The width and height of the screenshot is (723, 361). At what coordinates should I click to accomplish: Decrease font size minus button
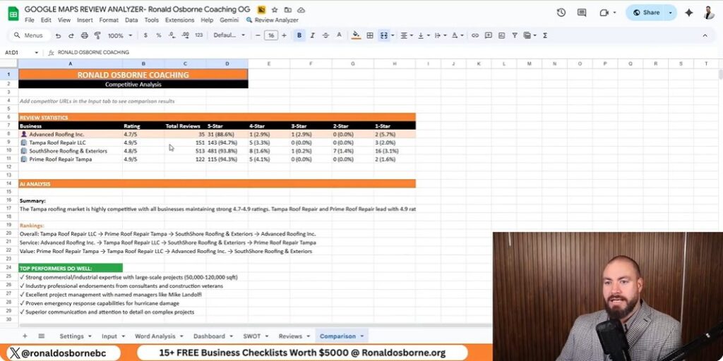258,35
